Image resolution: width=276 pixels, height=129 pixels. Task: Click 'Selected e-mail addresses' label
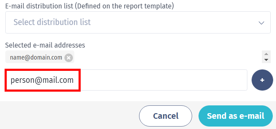tap(45, 45)
